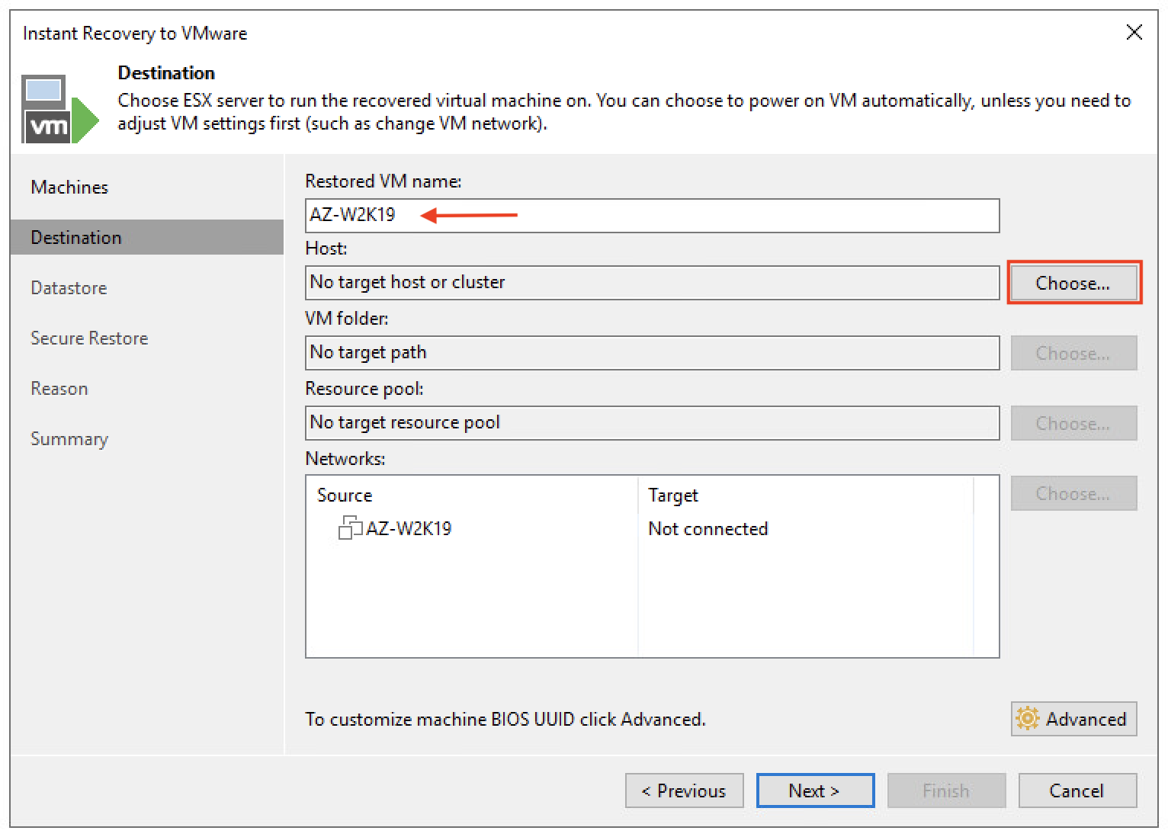Open Advanced BIOS UUID settings
This screenshot has width=1168, height=837.
pos(1073,719)
